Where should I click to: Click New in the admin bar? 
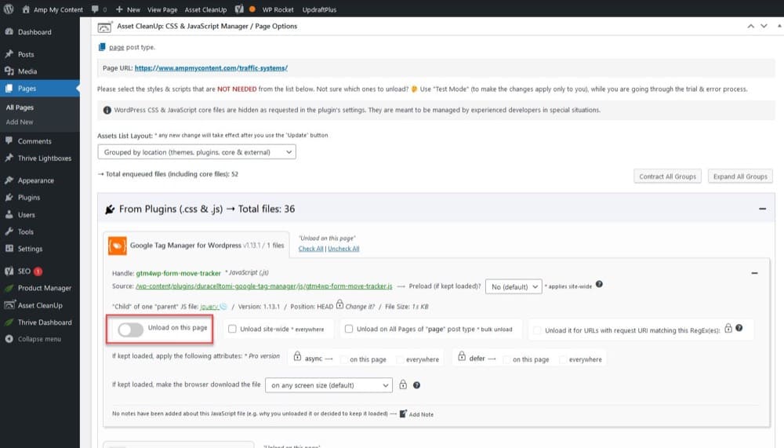[x=128, y=9]
